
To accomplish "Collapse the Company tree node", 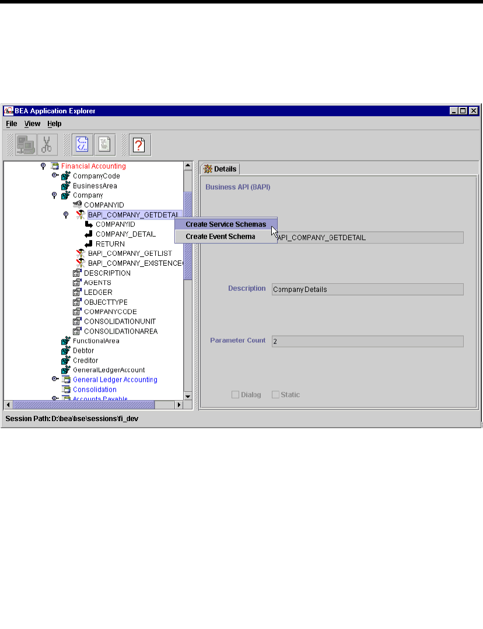I will [x=54, y=195].
